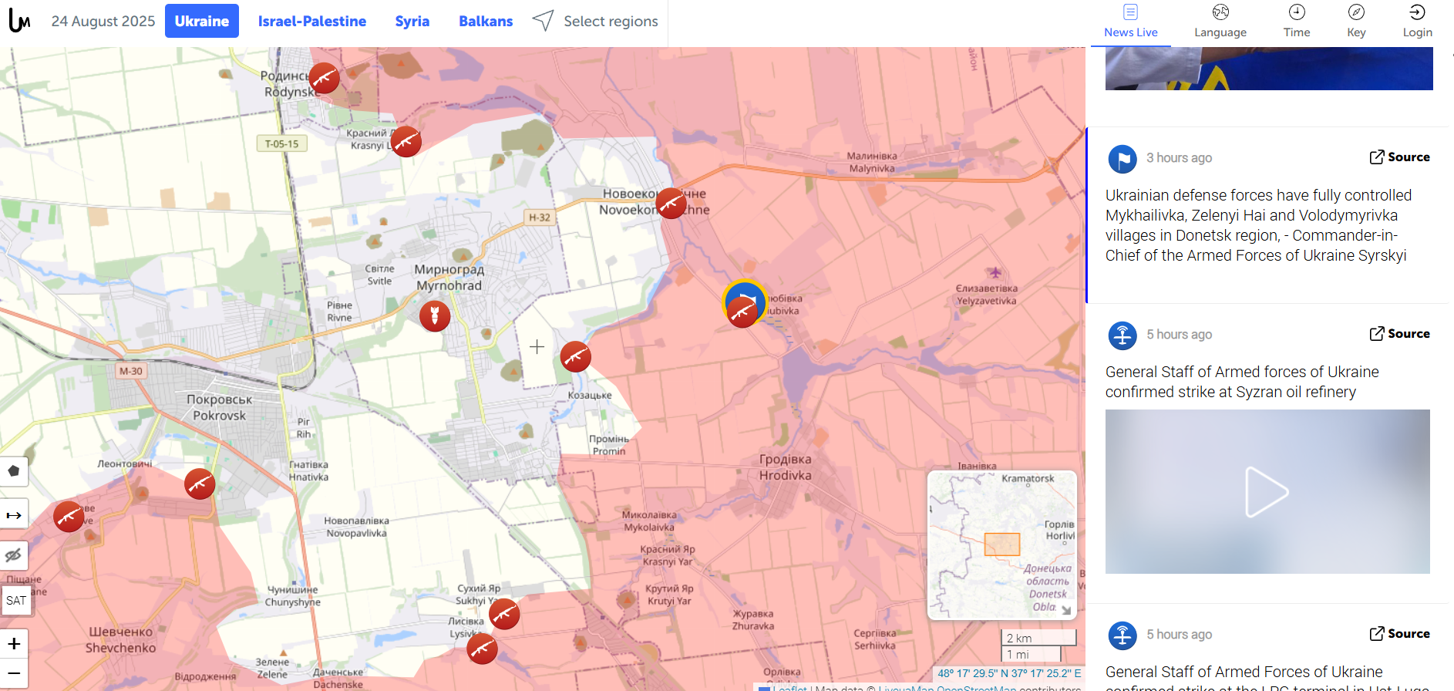Click the bomb marker below Myrnohrad

(x=435, y=316)
